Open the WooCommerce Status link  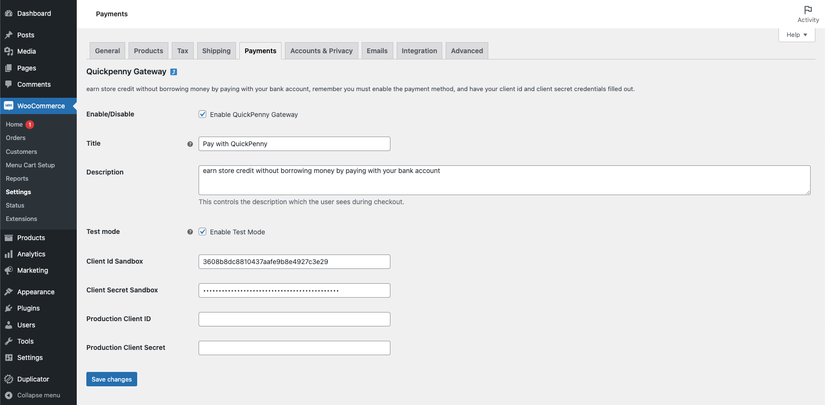click(x=15, y=206)
